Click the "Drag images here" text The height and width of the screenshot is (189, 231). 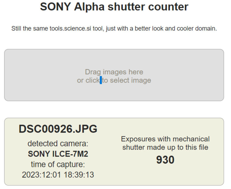(114, 72)
